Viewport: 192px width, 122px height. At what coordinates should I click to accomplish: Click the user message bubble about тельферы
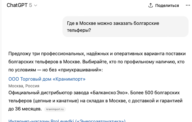pyautogui.click(x=125, y=27)
